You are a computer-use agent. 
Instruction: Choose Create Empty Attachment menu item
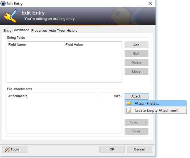(155, 110)
